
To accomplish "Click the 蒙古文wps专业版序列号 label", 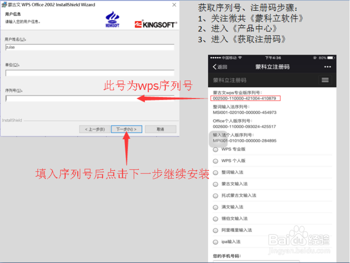I will 237,92.
